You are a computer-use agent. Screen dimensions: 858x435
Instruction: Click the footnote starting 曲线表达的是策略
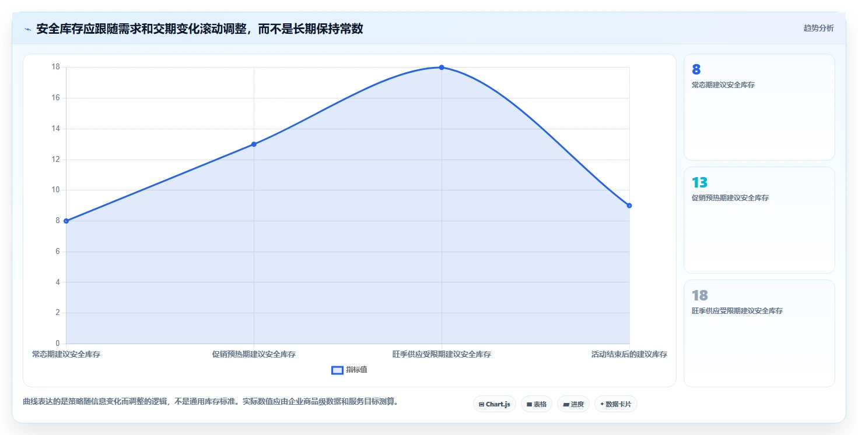(x=211, y=402)
